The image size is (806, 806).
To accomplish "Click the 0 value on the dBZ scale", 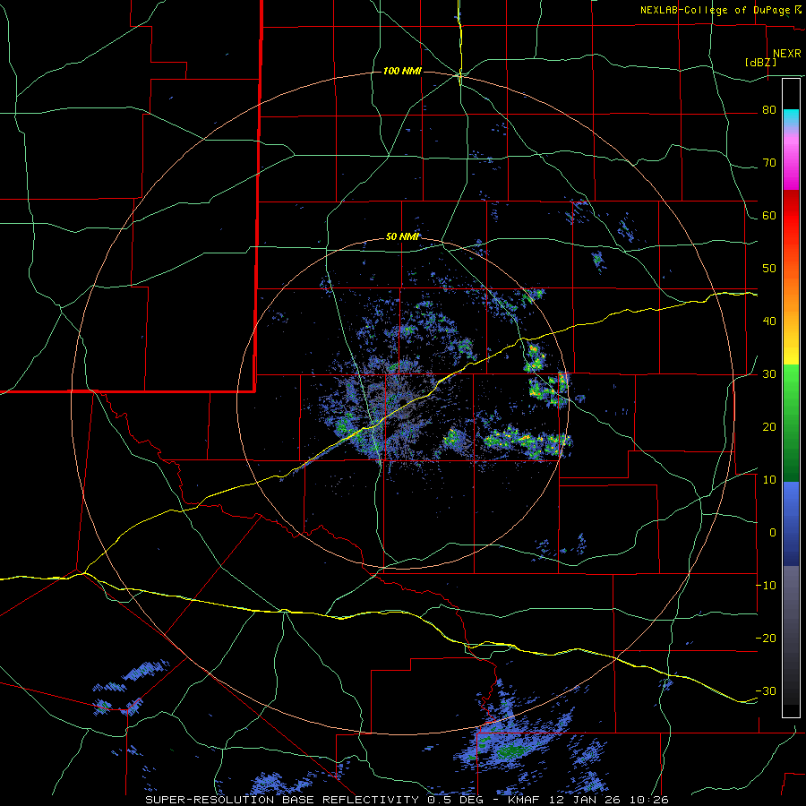I will point(773,533).
